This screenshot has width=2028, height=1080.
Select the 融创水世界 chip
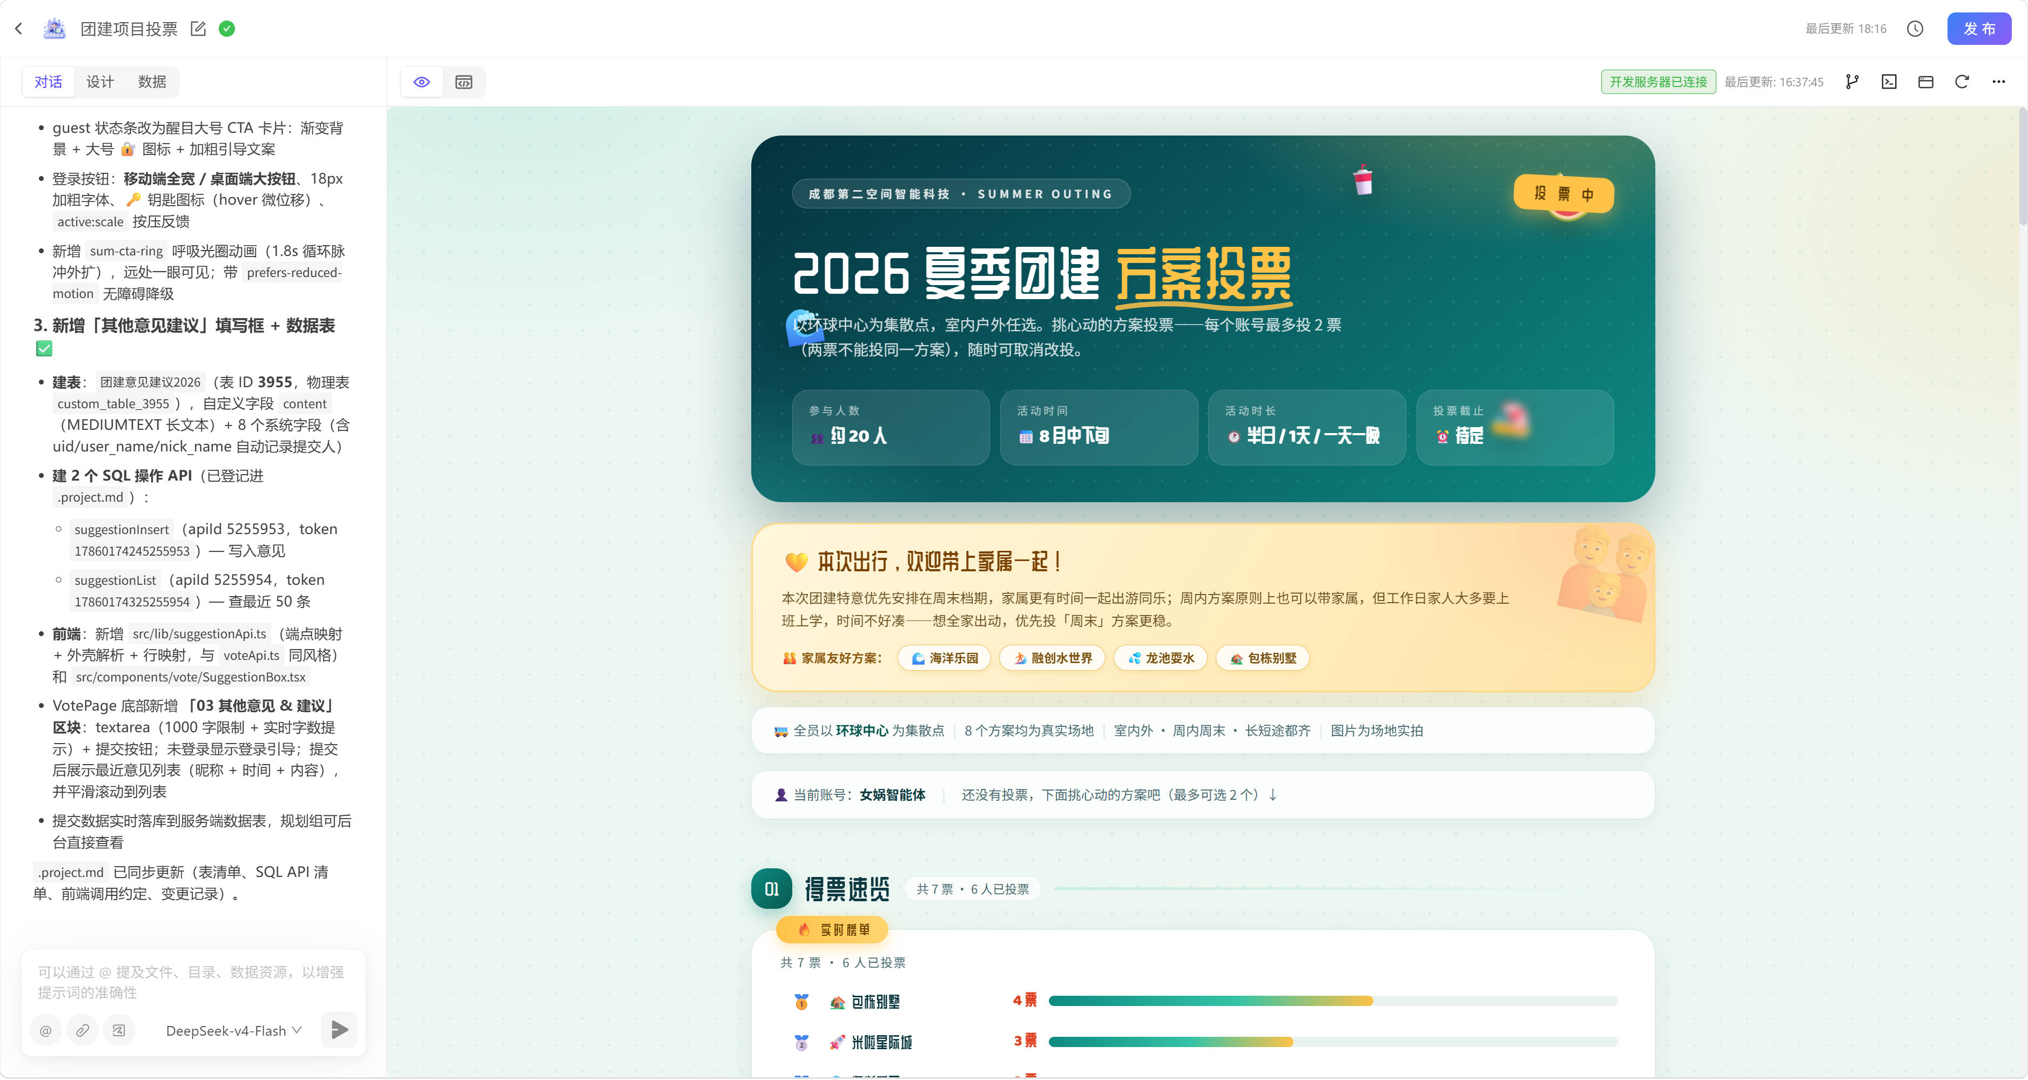(1052, 658)
